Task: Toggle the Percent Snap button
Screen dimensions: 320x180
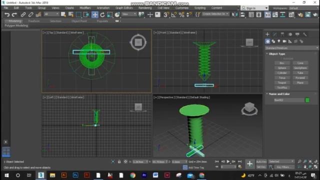Action: (181, 14)
